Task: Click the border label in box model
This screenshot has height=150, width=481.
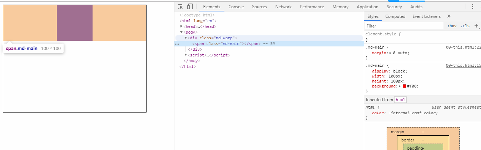Action: [408, 140]
